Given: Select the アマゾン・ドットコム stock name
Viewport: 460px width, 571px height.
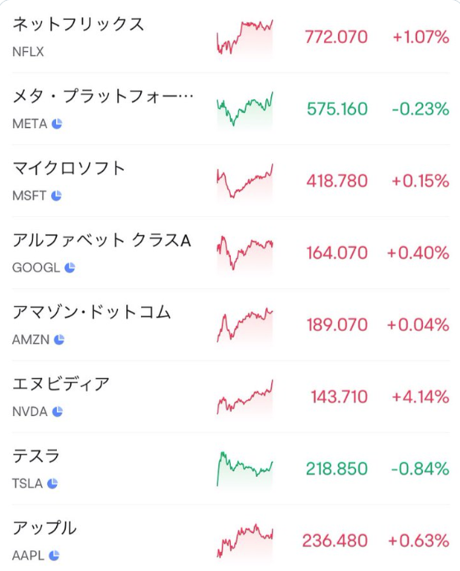Looking at the screenshot, I should [92, 313].
